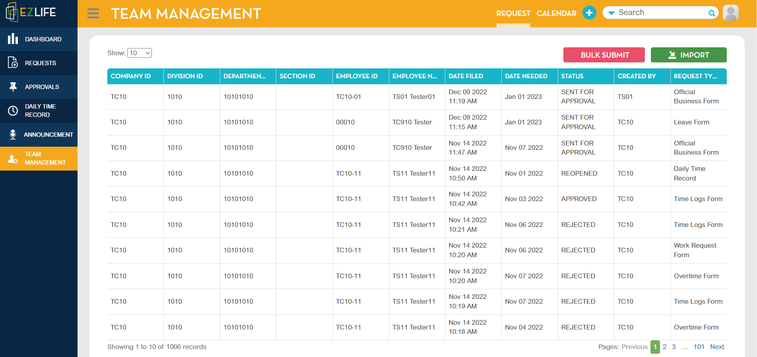Sort by Department column header
Viewport: 757px width, 357px height.
click(x=248, y=76)
